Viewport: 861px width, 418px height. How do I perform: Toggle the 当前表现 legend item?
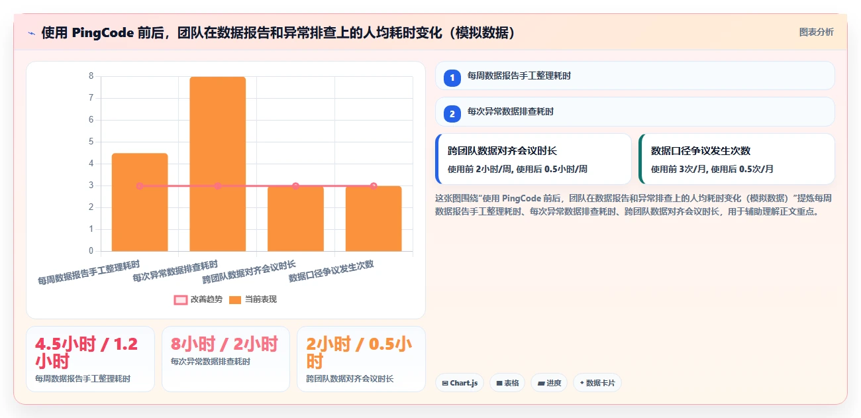[253, 299]
